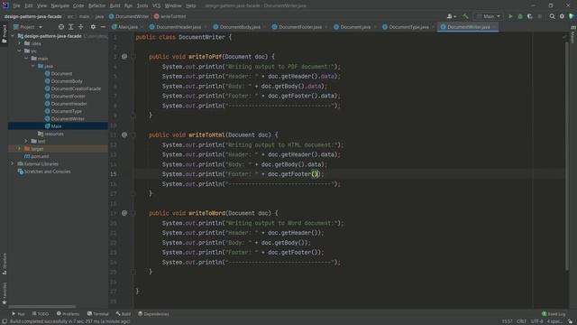
Task: Open Project panel options gear
Action: 93,27
